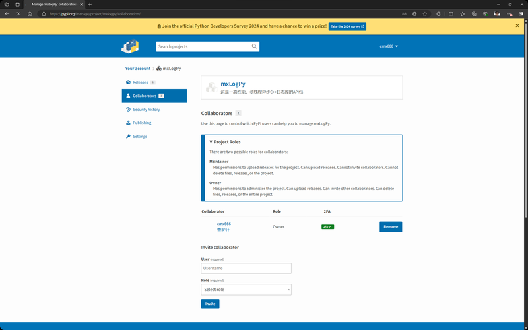Screen dimensions: 528x330
Task: Open browser extension G icon
Action: (x=438, y=14)
